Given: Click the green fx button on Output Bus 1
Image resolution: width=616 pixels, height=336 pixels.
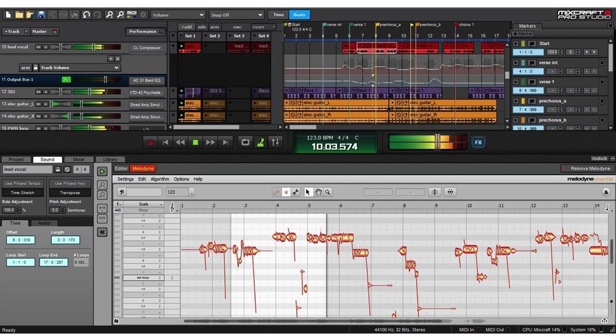Looking at the screenshot, I should coord(67,79).
